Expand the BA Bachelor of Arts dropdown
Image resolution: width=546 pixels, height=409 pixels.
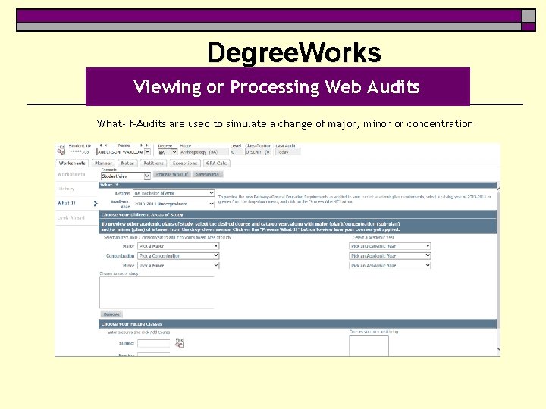coord(174,193)
